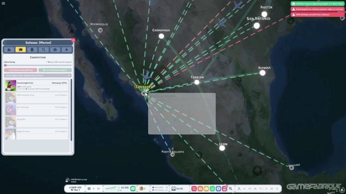Select the Air Flamingo competitor row

(x=37, y=110)
